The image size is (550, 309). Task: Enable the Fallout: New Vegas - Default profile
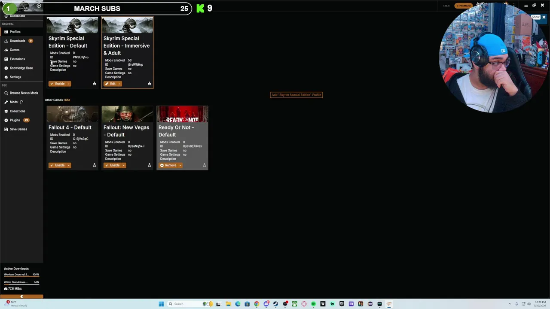click(112, 165)
